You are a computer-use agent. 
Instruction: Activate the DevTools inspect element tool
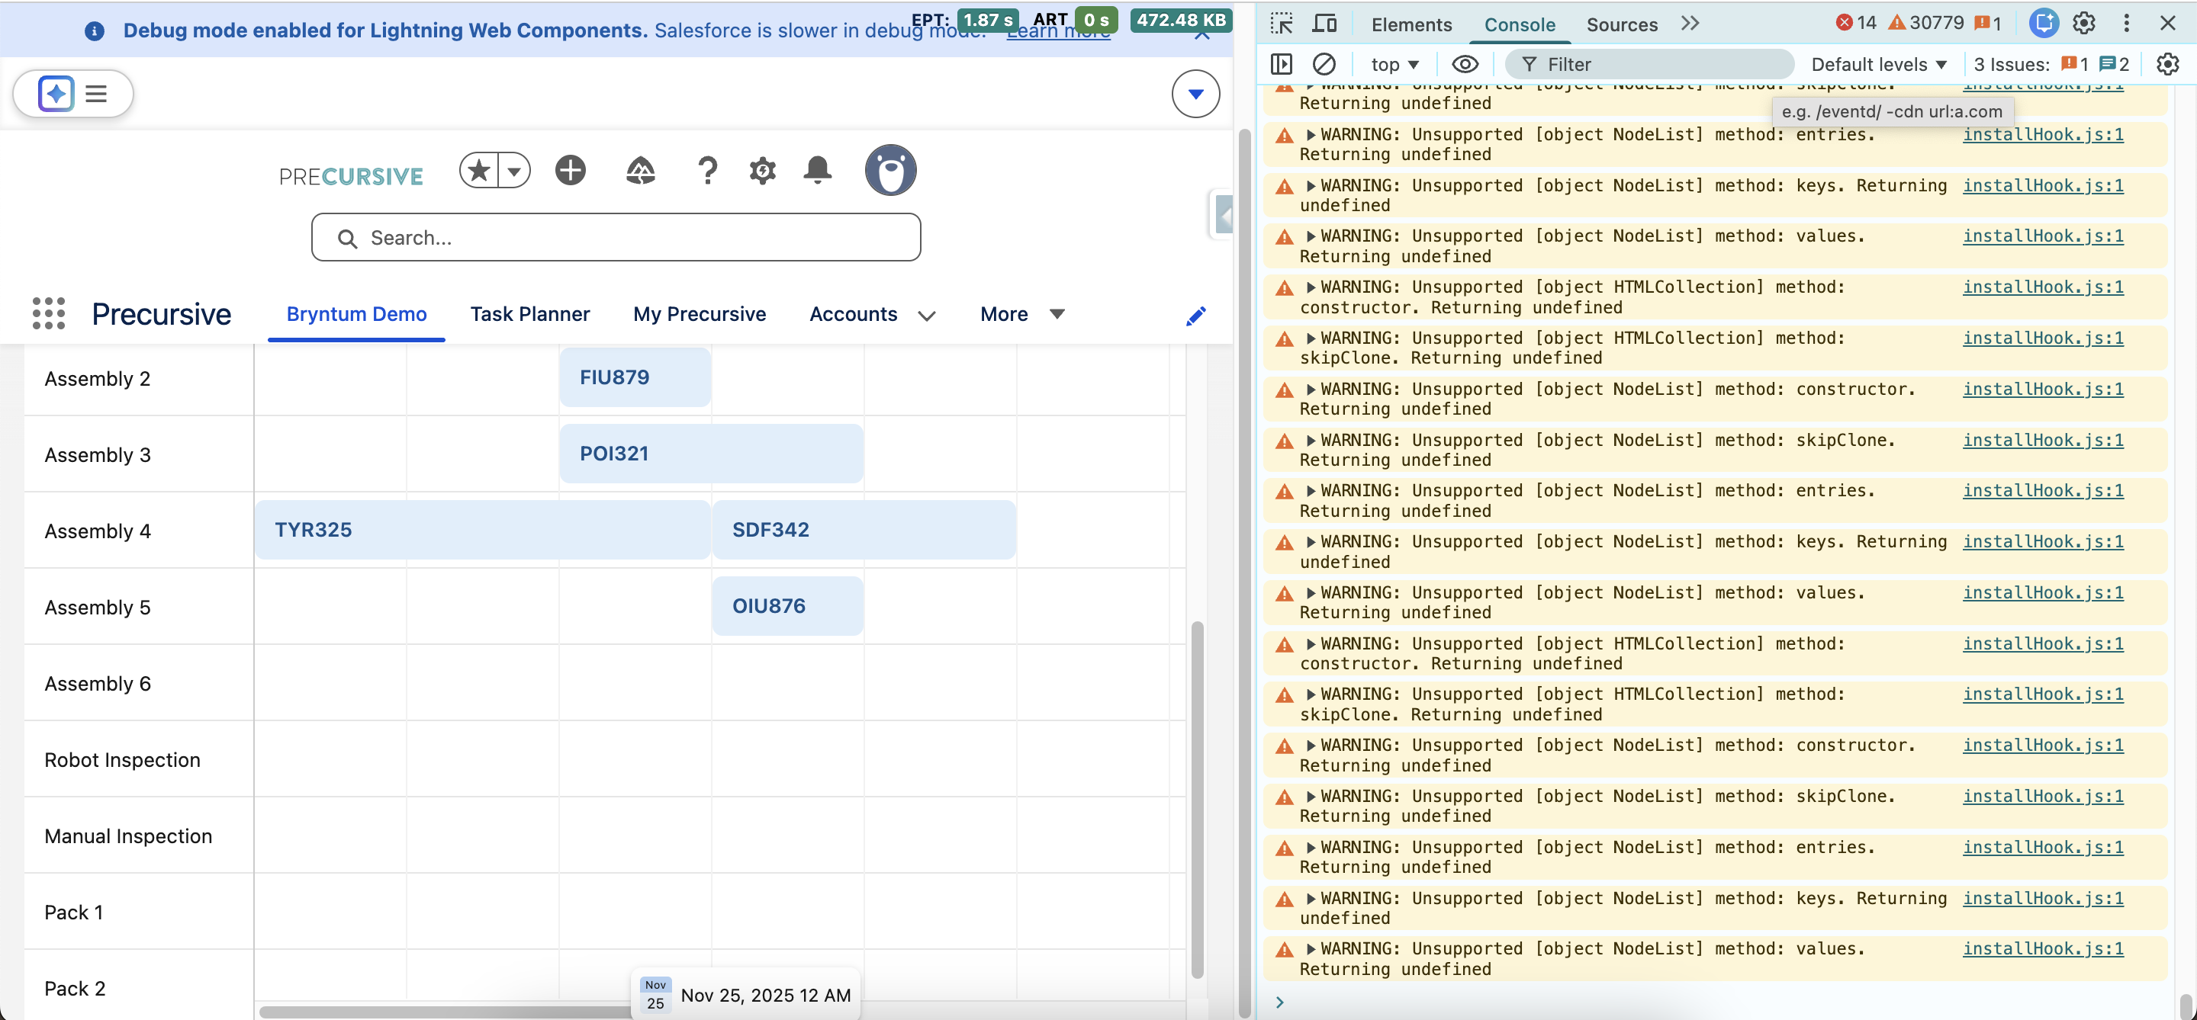point(1281,24)
